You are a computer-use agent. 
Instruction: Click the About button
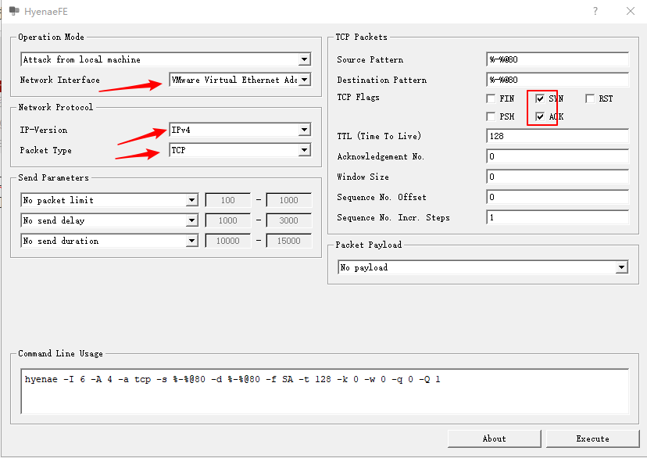(495, 438)
